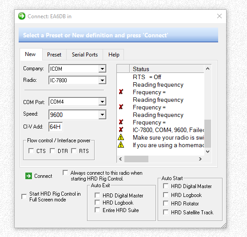Check Auto Exit Entire HRD Suite
Screen dimensions: 247x237
click(x=97, y=210)
